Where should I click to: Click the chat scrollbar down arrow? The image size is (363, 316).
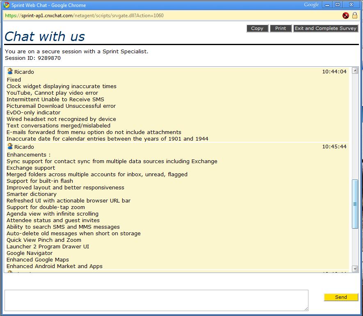coord(355,269)
